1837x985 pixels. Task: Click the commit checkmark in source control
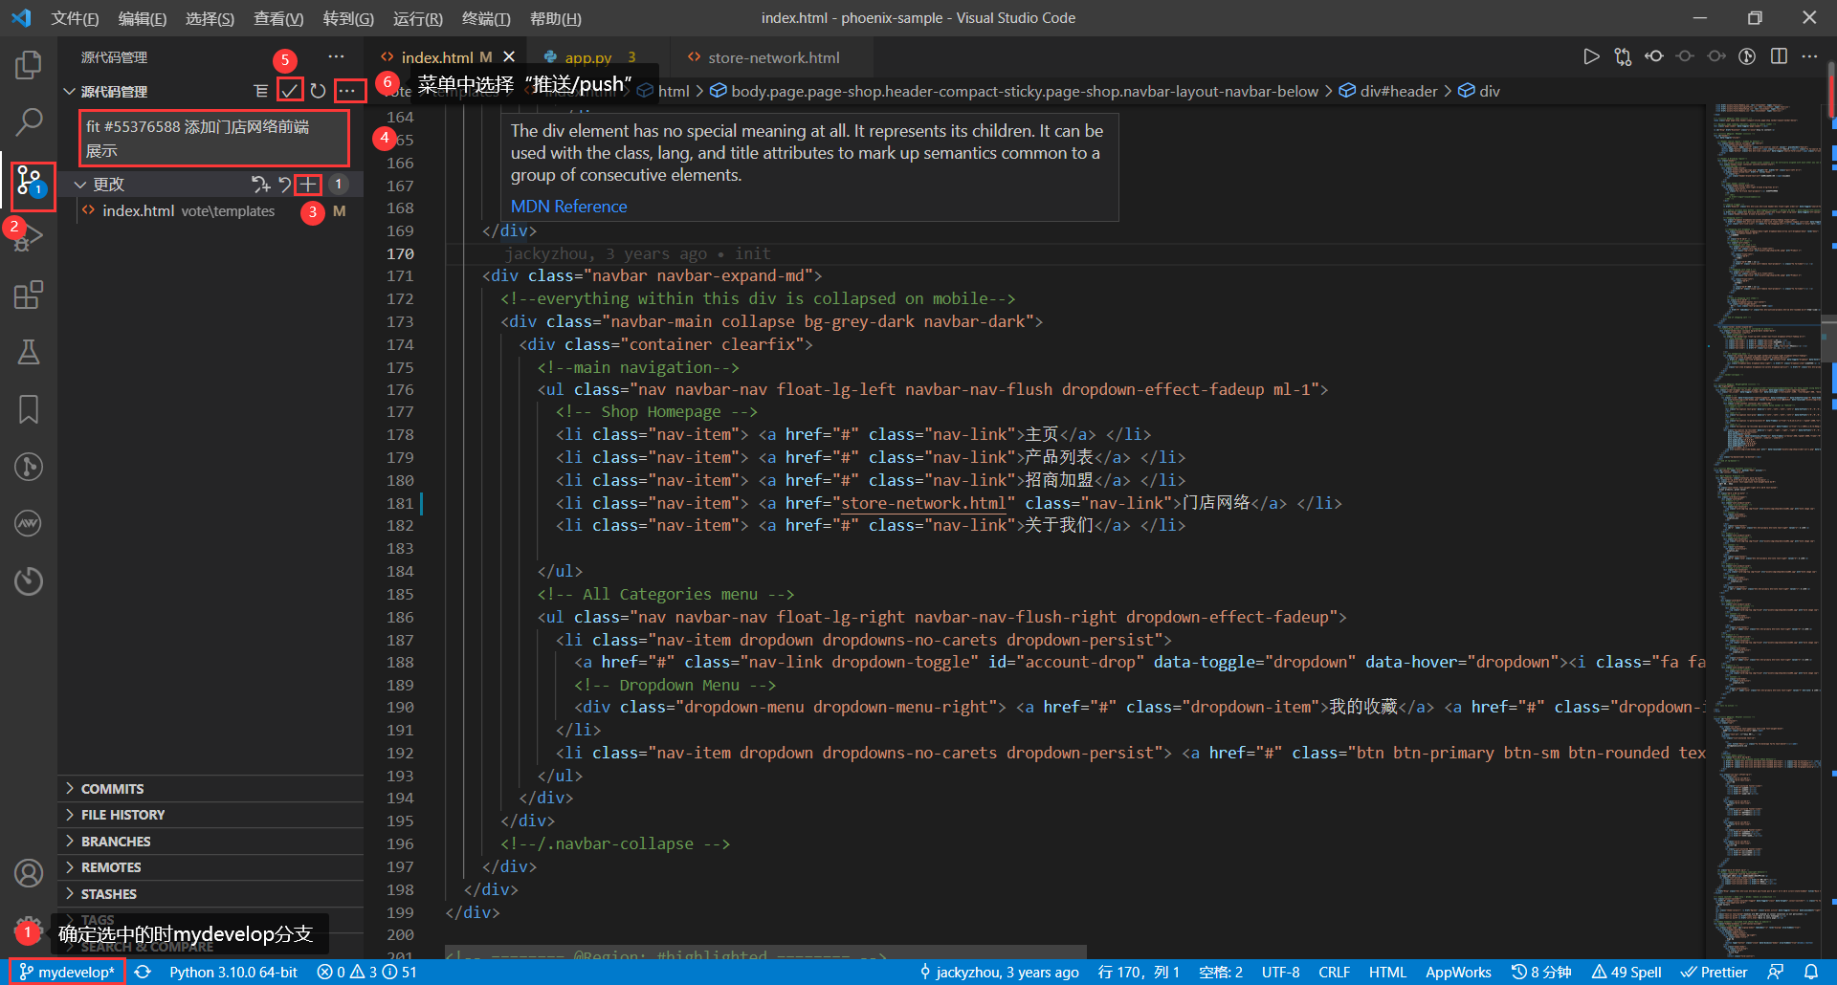tap(290, 91)
